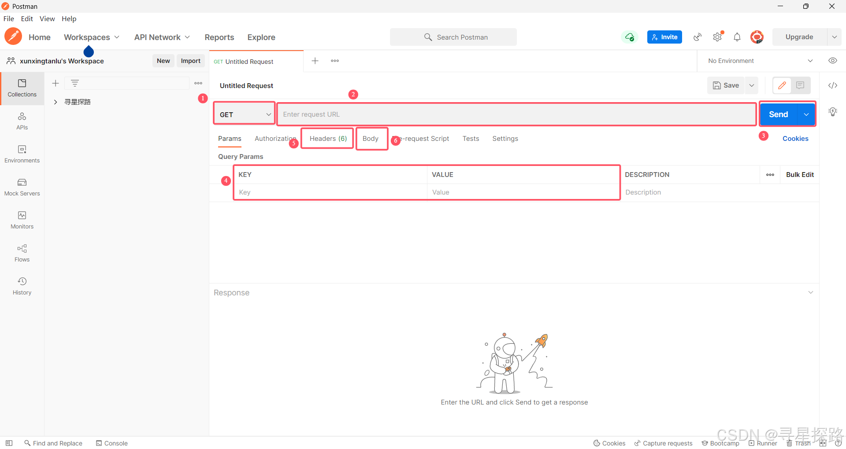Open the Cookies link
The width and height of the screenshot is (846, 449).
(x=795, y=139)
